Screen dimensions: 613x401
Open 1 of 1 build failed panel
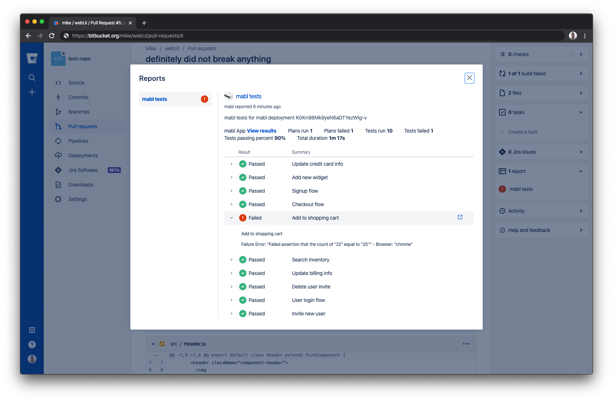(x=541, y=74)
